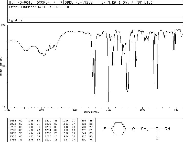Select the 1291 peak entry in table

(x=51, y=124)
